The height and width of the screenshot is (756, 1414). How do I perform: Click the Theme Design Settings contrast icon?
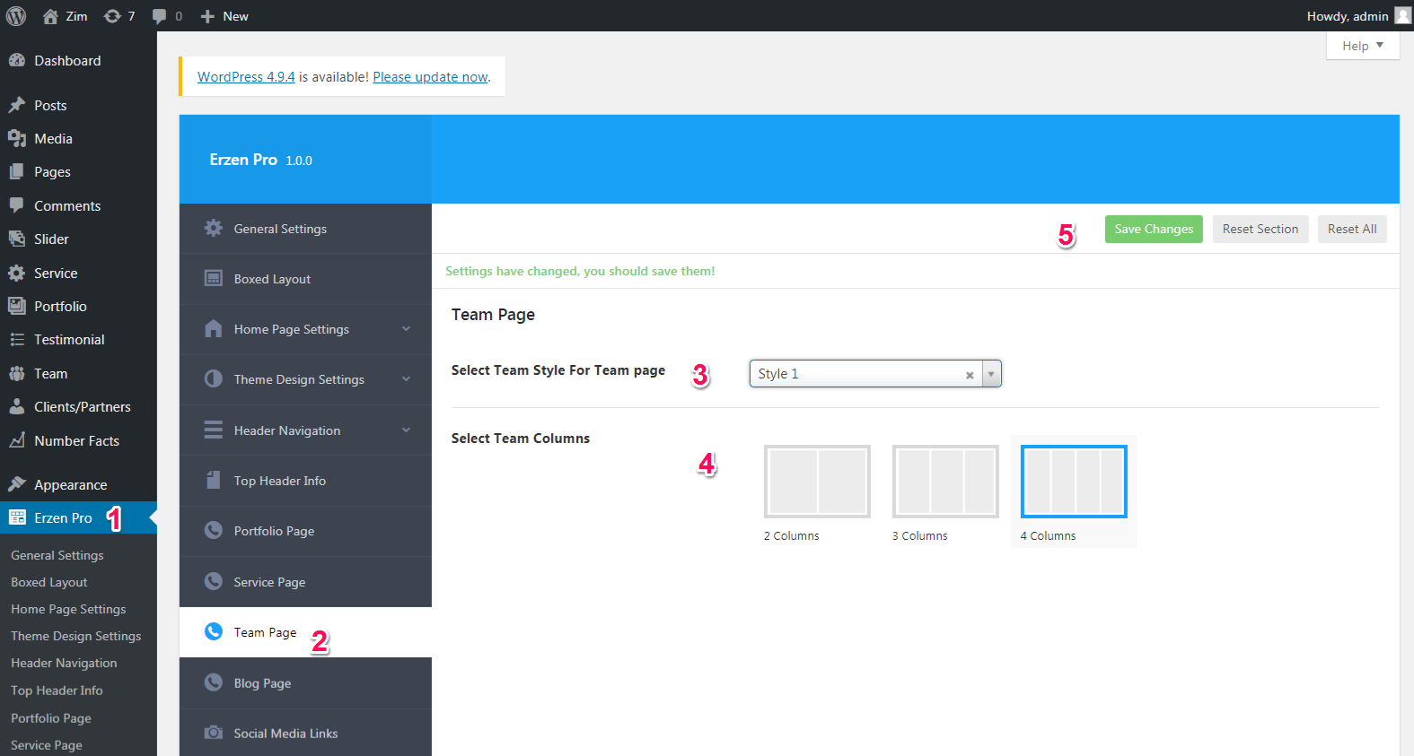point(213,378)
